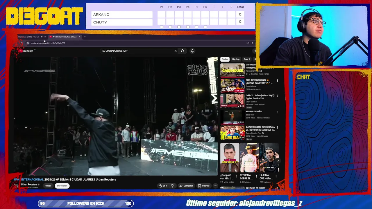The image size is (372, 209).
Task: Share the video via Compartir
Action: tap(186, 186)
